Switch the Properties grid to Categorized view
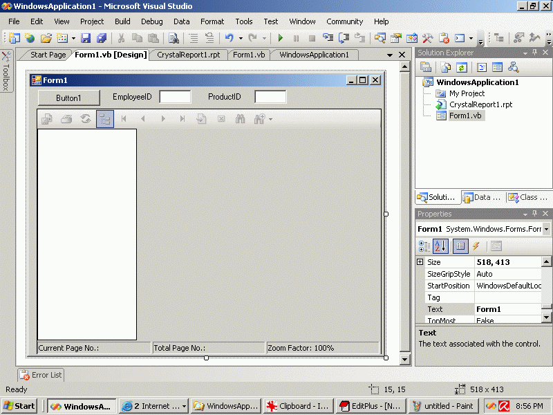Image resolution: width=553 pixels, height=415 pixels. pyautogui.click(x=424, y=246)
